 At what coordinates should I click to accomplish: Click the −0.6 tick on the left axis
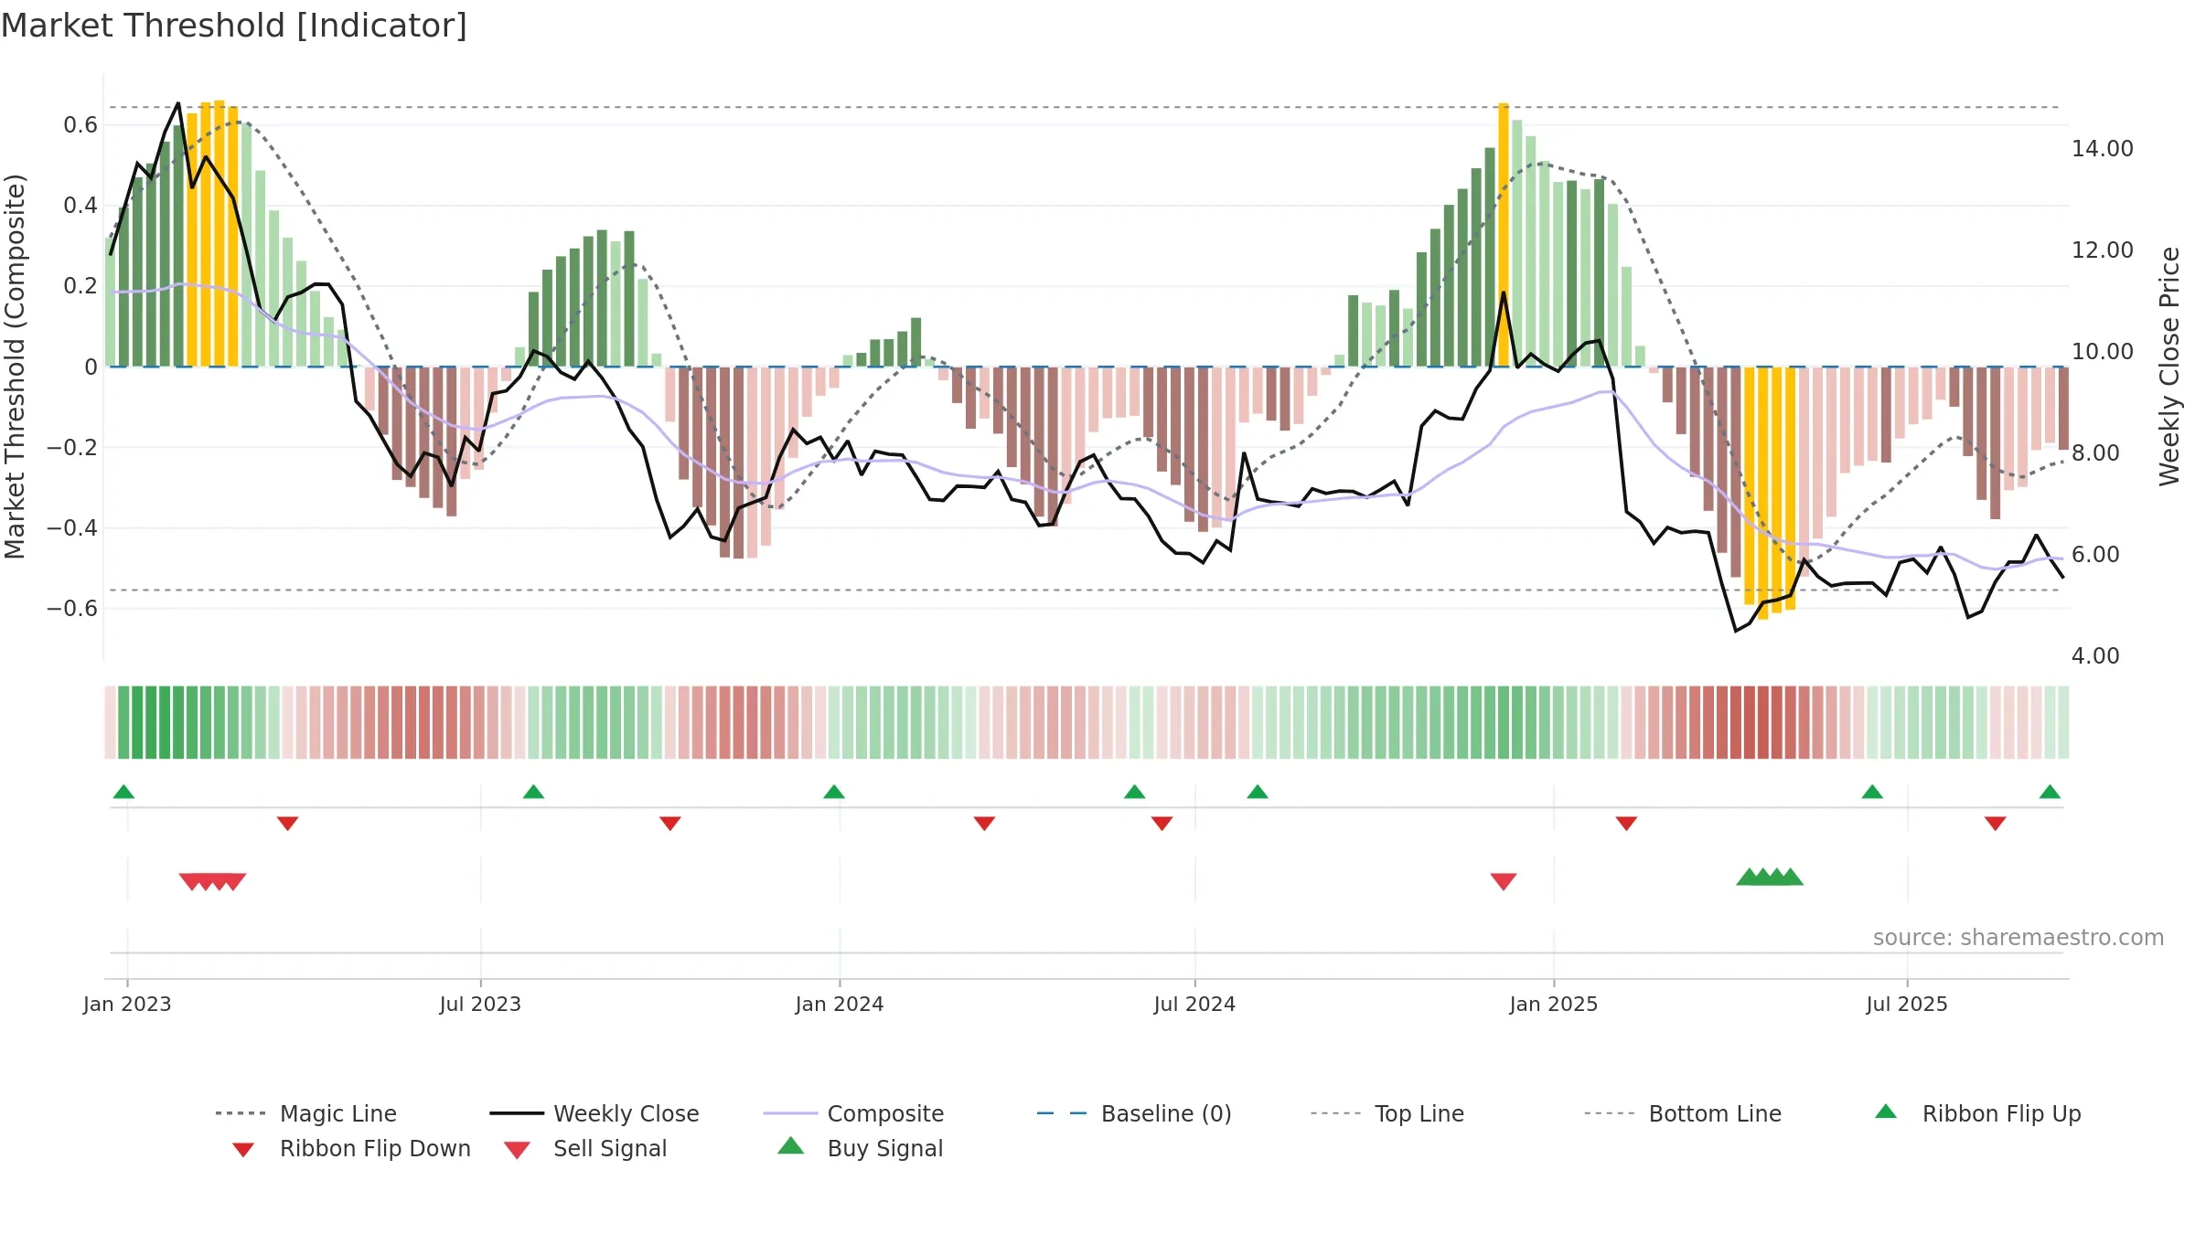[x=72, y=608]
